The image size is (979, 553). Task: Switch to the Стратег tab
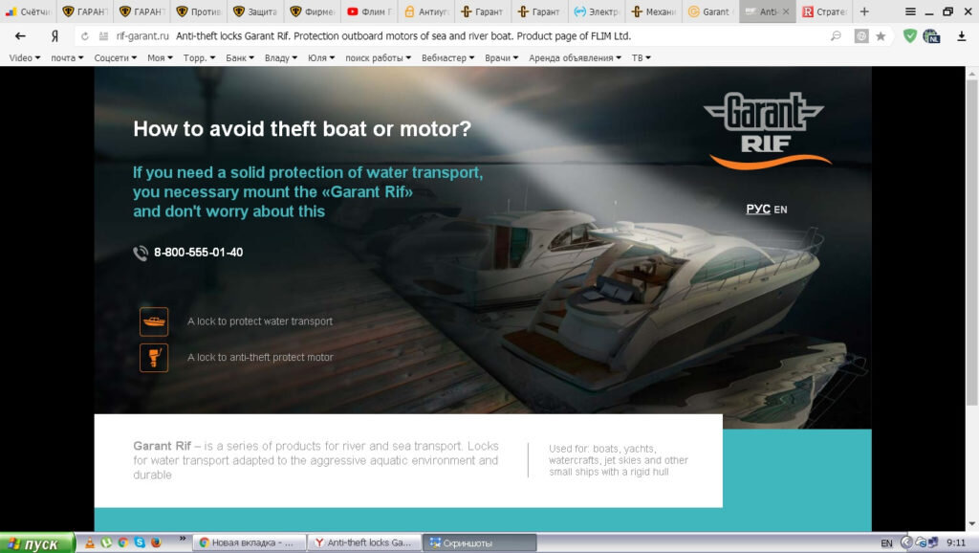coord(824,11)
